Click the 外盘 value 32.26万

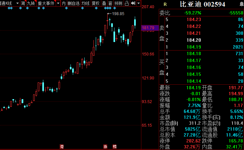pos(192,147)
